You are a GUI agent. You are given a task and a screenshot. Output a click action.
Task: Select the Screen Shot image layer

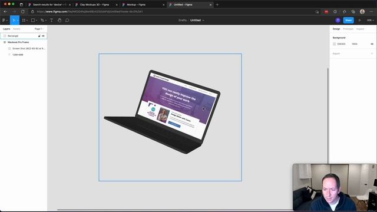(24, 48)
